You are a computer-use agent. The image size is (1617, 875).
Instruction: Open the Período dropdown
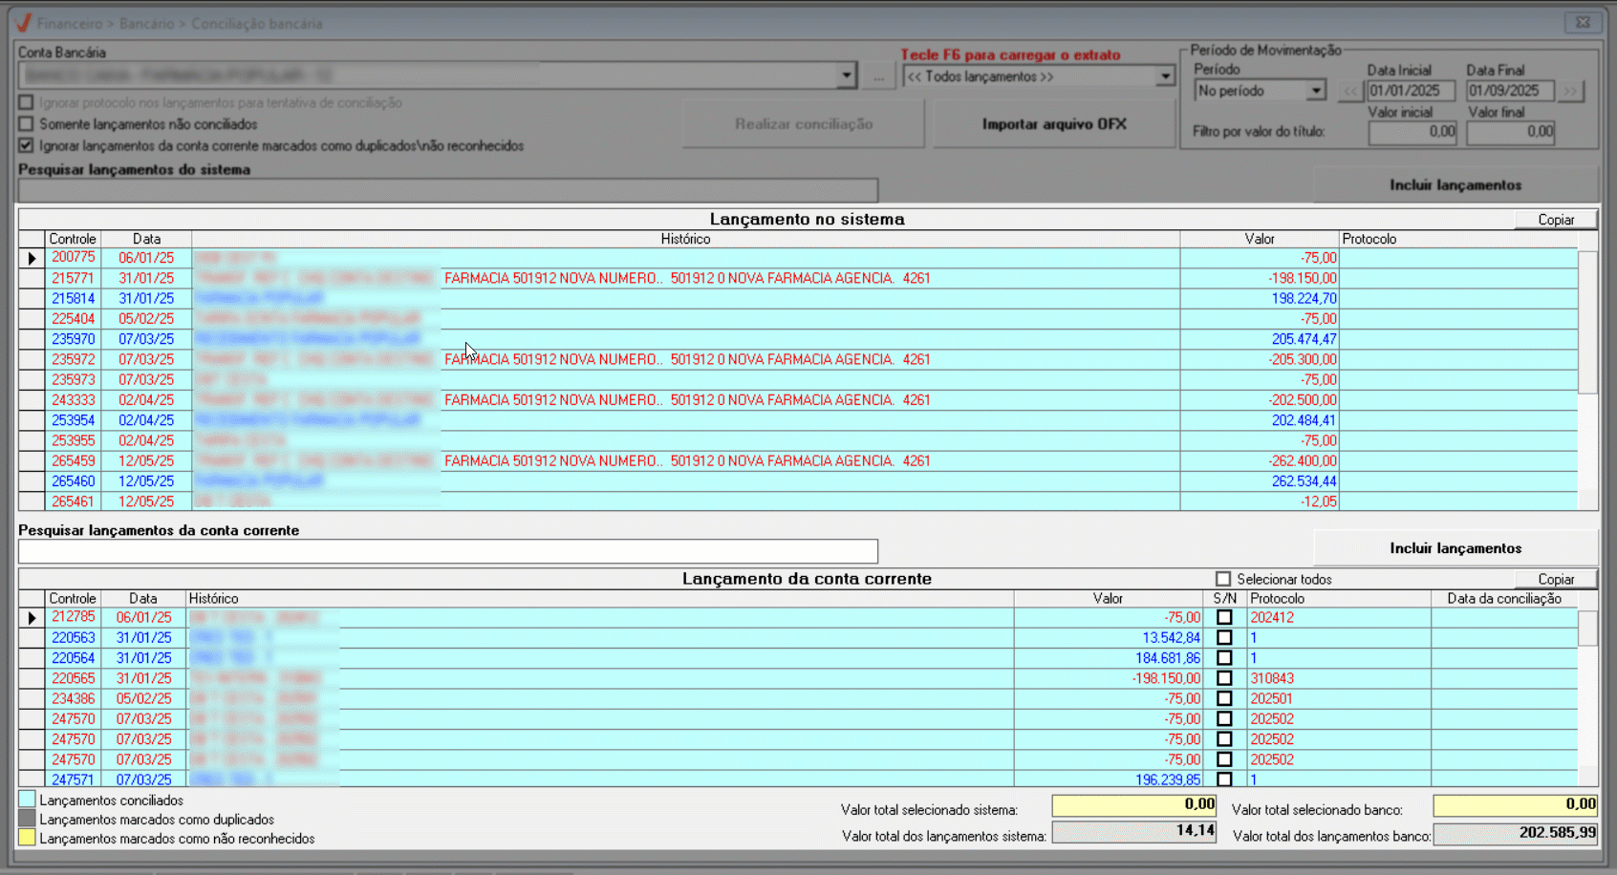click(x=1316, y=91)
